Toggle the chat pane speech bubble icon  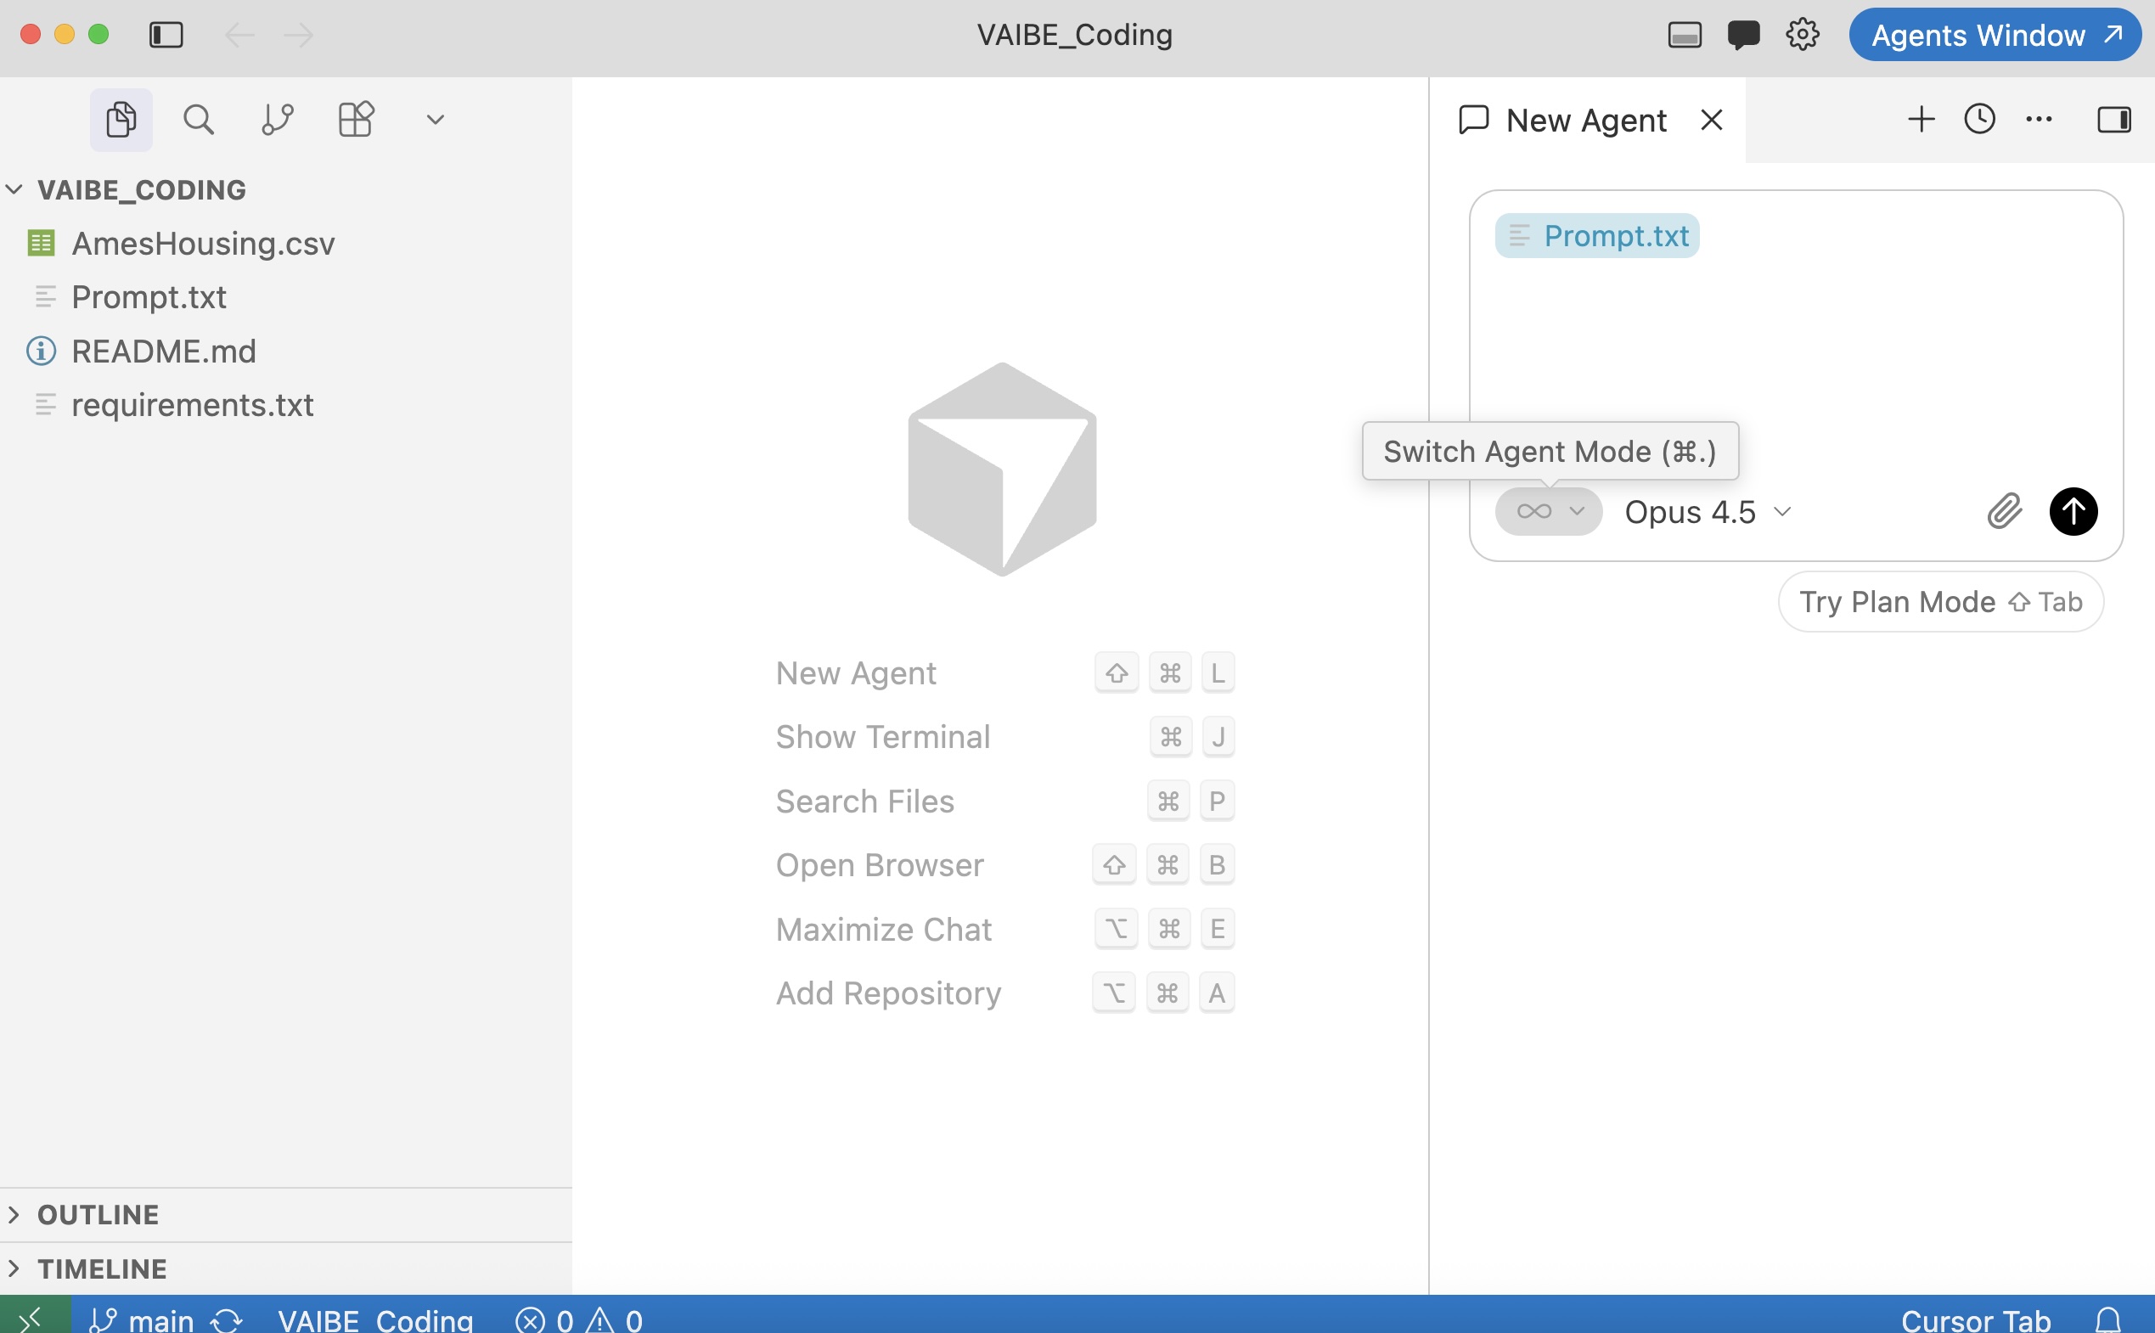coord(1743,36)
